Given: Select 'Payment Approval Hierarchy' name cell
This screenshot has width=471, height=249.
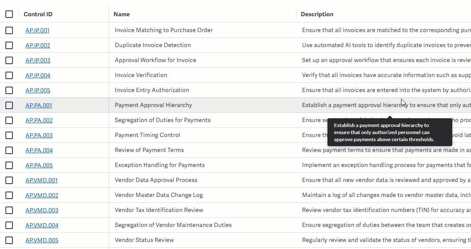Looking at the screenshot, I should click(x=153, y=105).
